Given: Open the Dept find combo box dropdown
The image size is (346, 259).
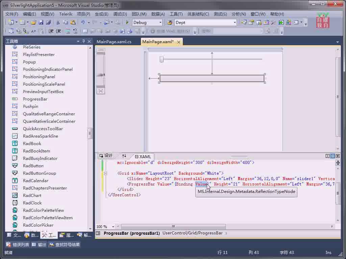Looking at the screenshot, I should pyautogui.click(x=234, y=23).
